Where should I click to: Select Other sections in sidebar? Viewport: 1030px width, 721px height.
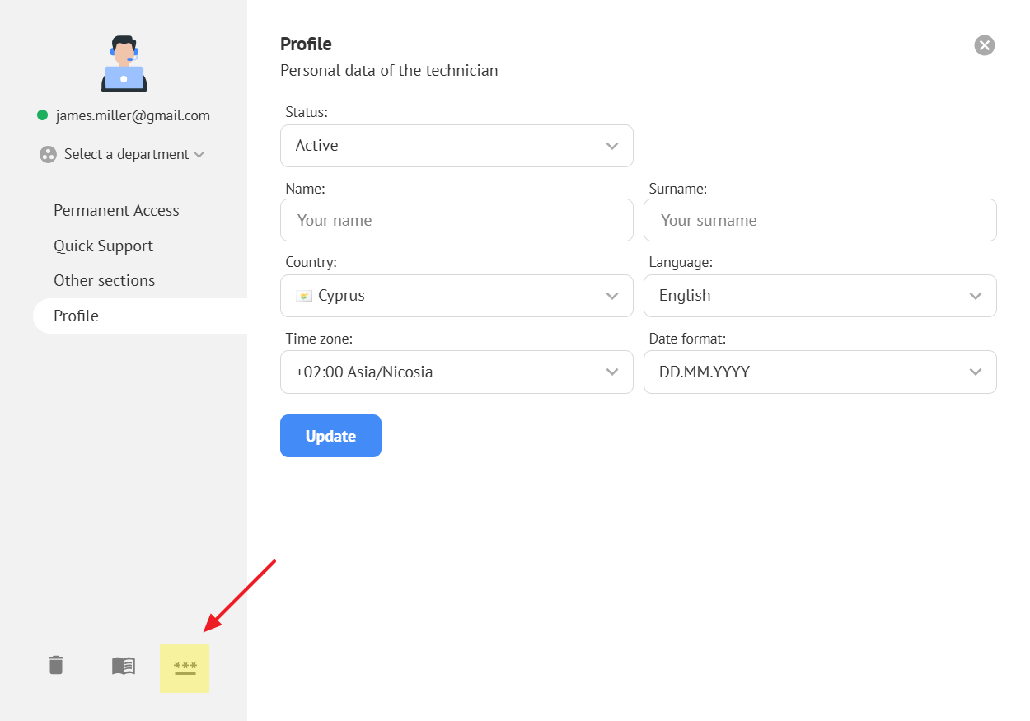(x=104, y=281)
